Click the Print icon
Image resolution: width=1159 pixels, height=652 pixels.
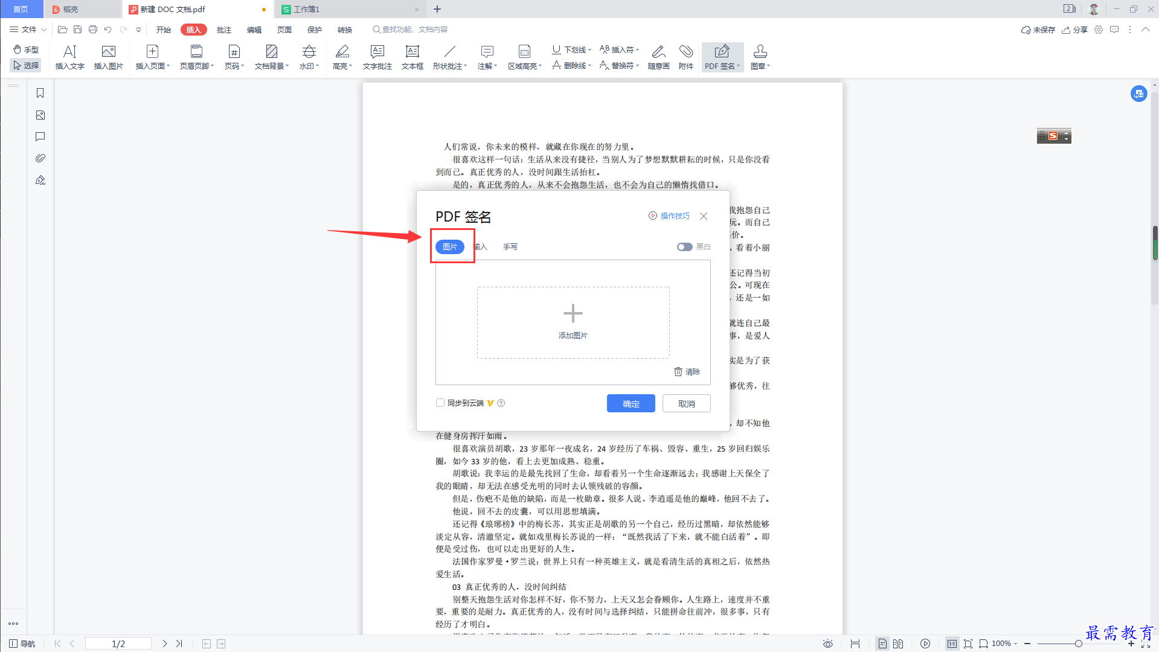[92, 30]
